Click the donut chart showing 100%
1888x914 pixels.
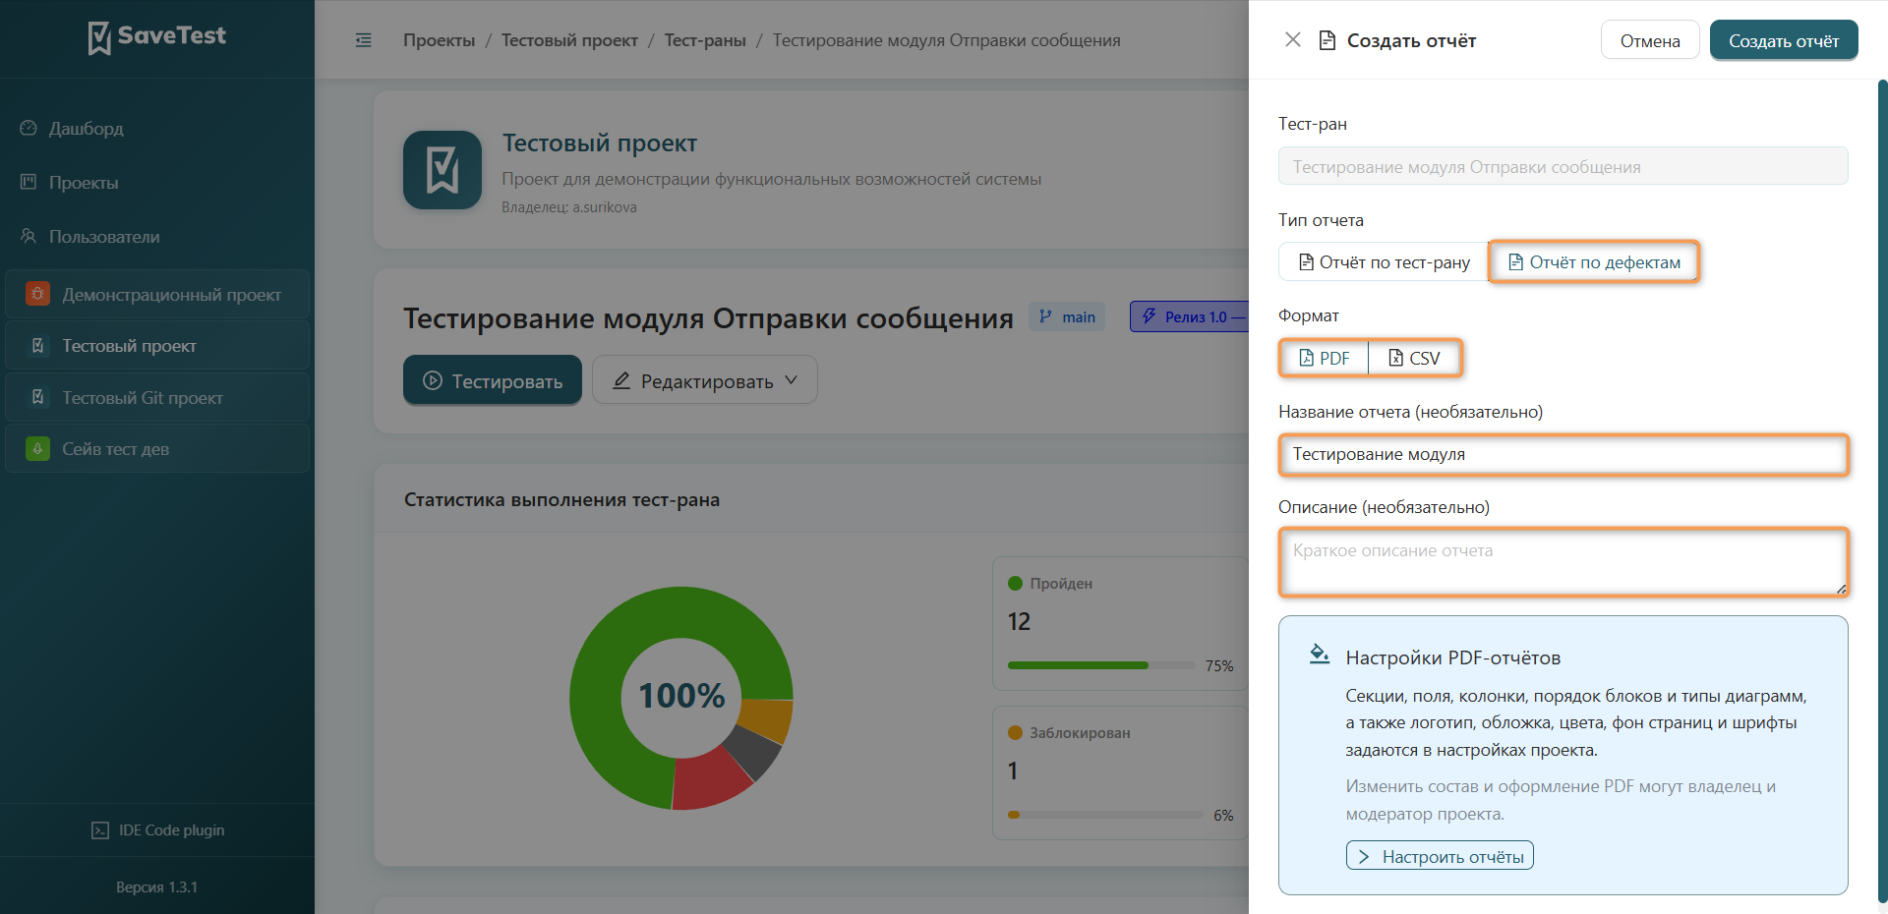681,698
